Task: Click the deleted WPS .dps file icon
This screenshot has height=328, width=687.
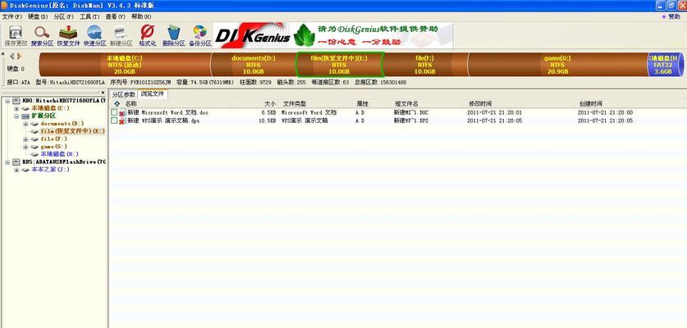Action: tap(122, 121)
